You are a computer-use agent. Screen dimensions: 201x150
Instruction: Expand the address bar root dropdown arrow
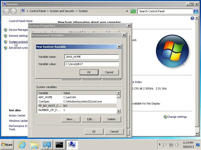(27, 11)
